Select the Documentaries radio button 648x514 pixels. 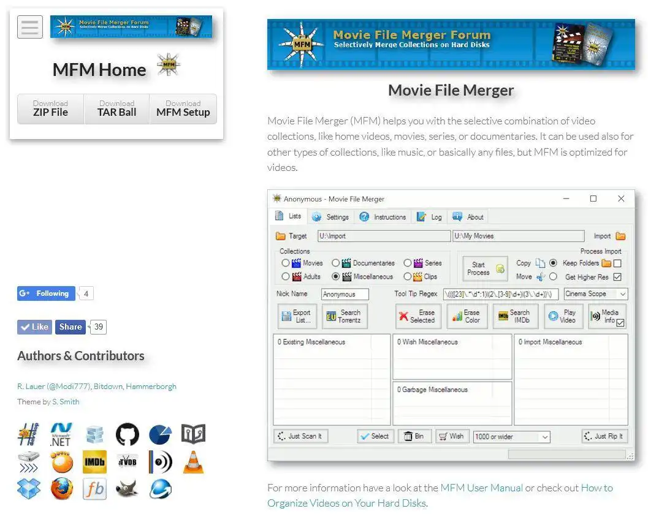(335, 263)
